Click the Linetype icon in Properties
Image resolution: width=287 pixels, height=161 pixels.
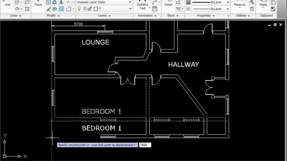pos(188,9)
